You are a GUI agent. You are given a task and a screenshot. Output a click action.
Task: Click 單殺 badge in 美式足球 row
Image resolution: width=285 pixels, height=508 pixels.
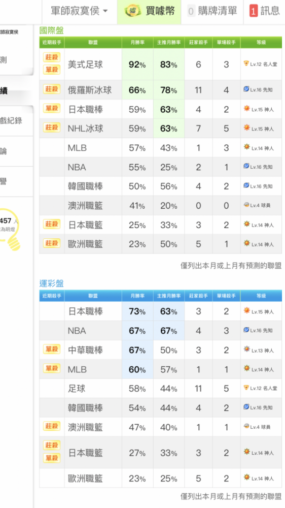pyautogui.click(x=52, y=69)
